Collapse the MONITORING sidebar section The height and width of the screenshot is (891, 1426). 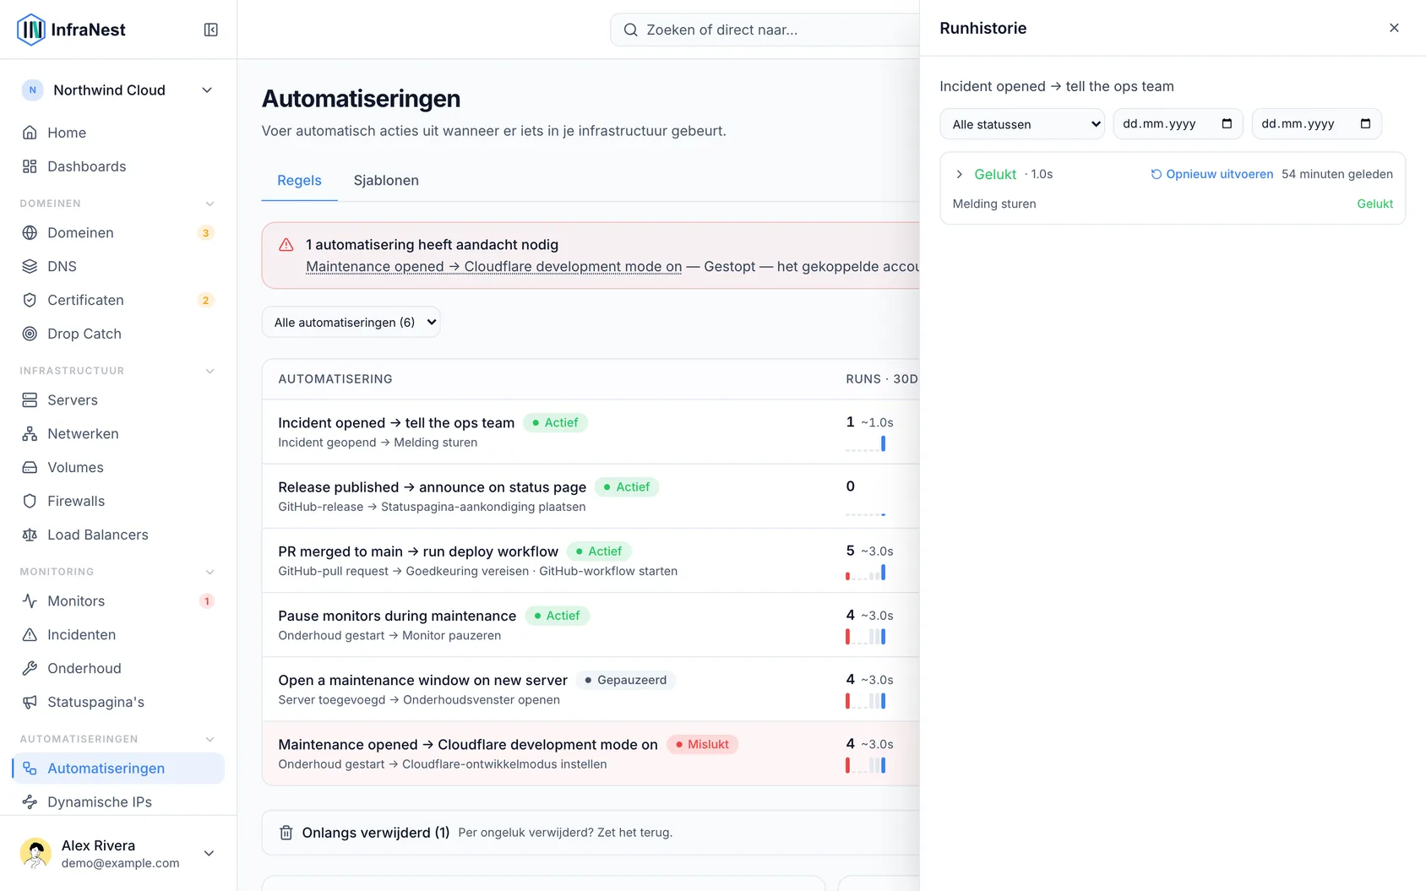click(210, 572)
